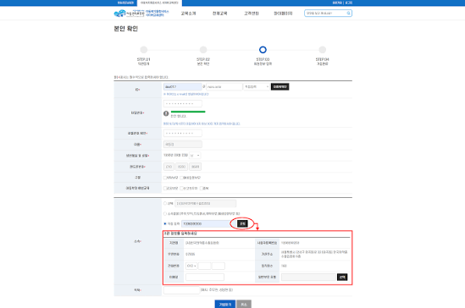Image resolution: width=465 pixels, height=308 pixels.
Task: Click the gray cancel button at bottom
Action: coord(244,304)
